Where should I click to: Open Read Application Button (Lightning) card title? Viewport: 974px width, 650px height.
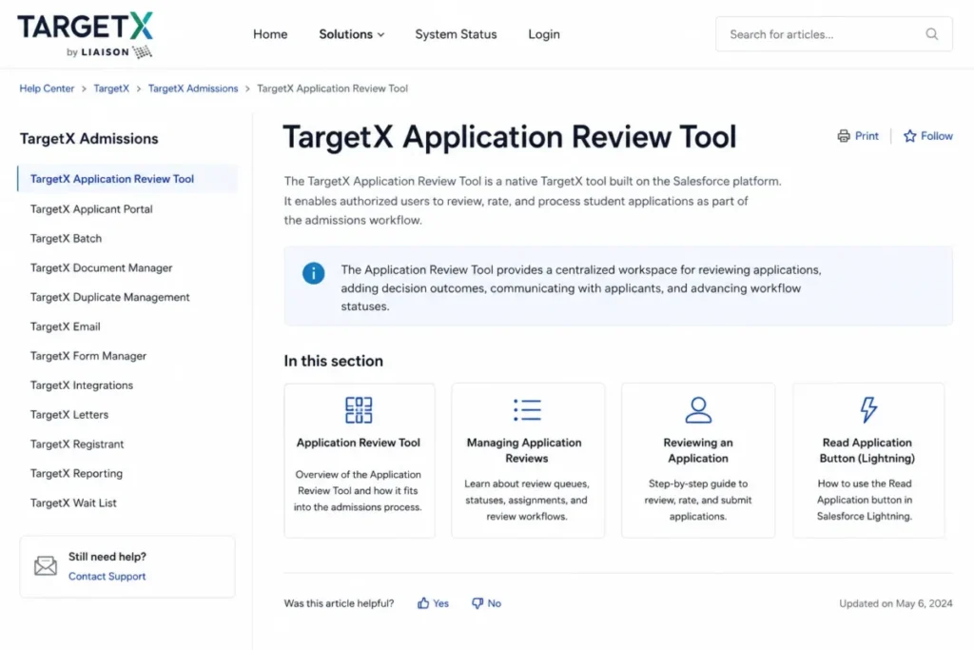(x=867, y=450)
